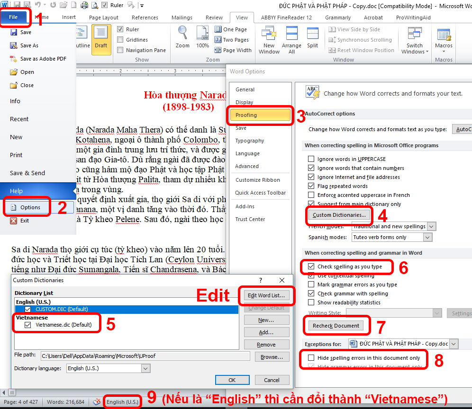Switch to References tab

tap(145, 18)
